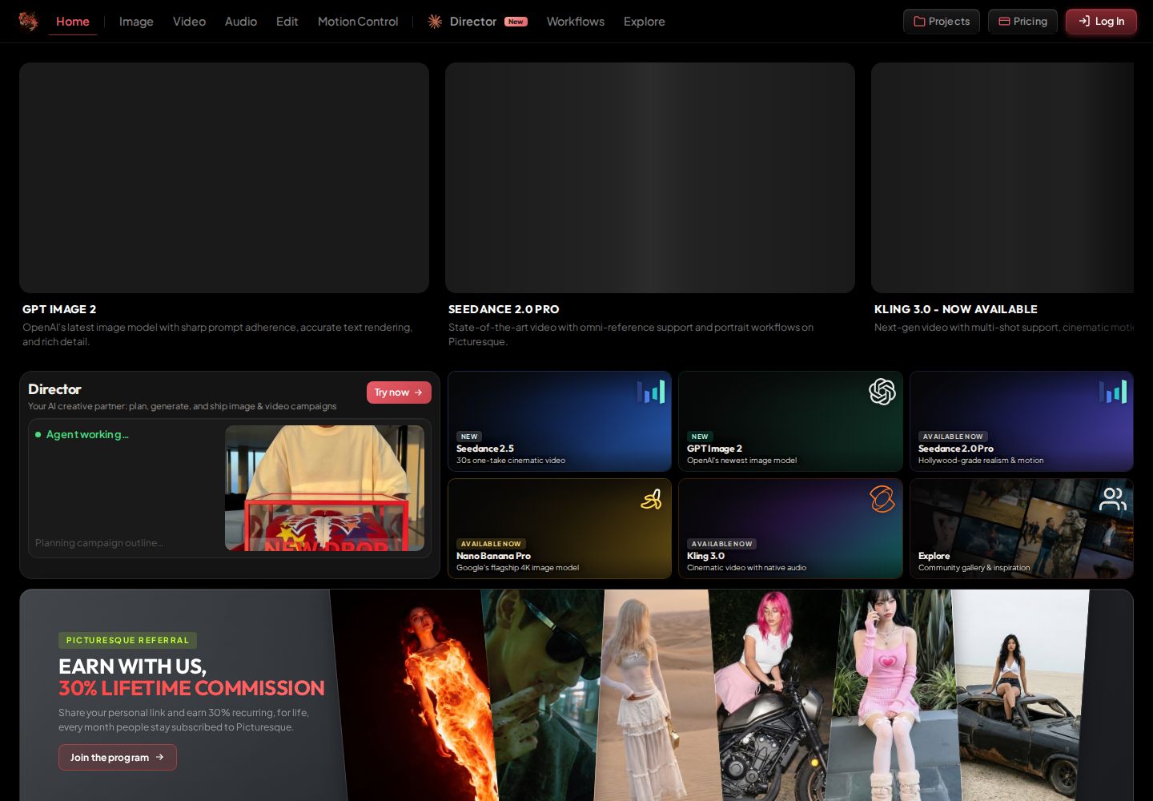Open Explore in the top navigation
The height and width of the screenshot is (801, 1153).
click(645, 22)
